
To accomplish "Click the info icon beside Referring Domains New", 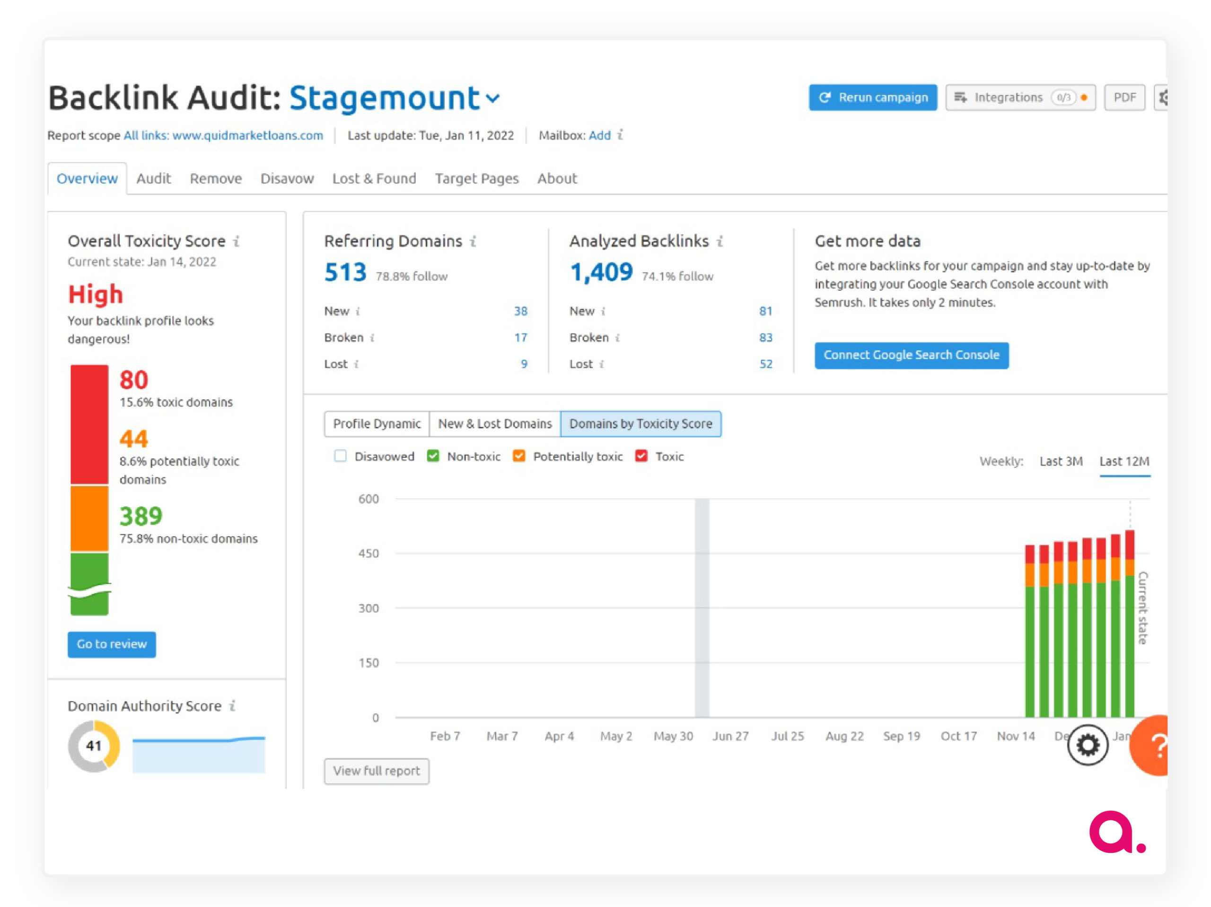I will coord(358,312).
